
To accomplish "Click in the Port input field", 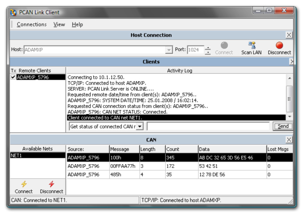I will 195,50.
